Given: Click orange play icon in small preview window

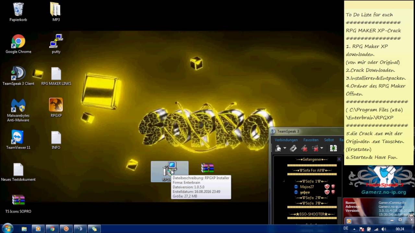Looking at the screenshot, I should coord(349,221).
